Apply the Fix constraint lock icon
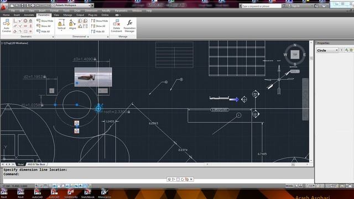This screenshot has height=199, width=354. click(30, 21)
